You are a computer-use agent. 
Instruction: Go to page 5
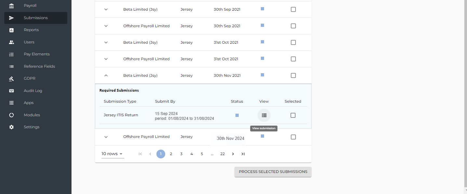point(202,154)
